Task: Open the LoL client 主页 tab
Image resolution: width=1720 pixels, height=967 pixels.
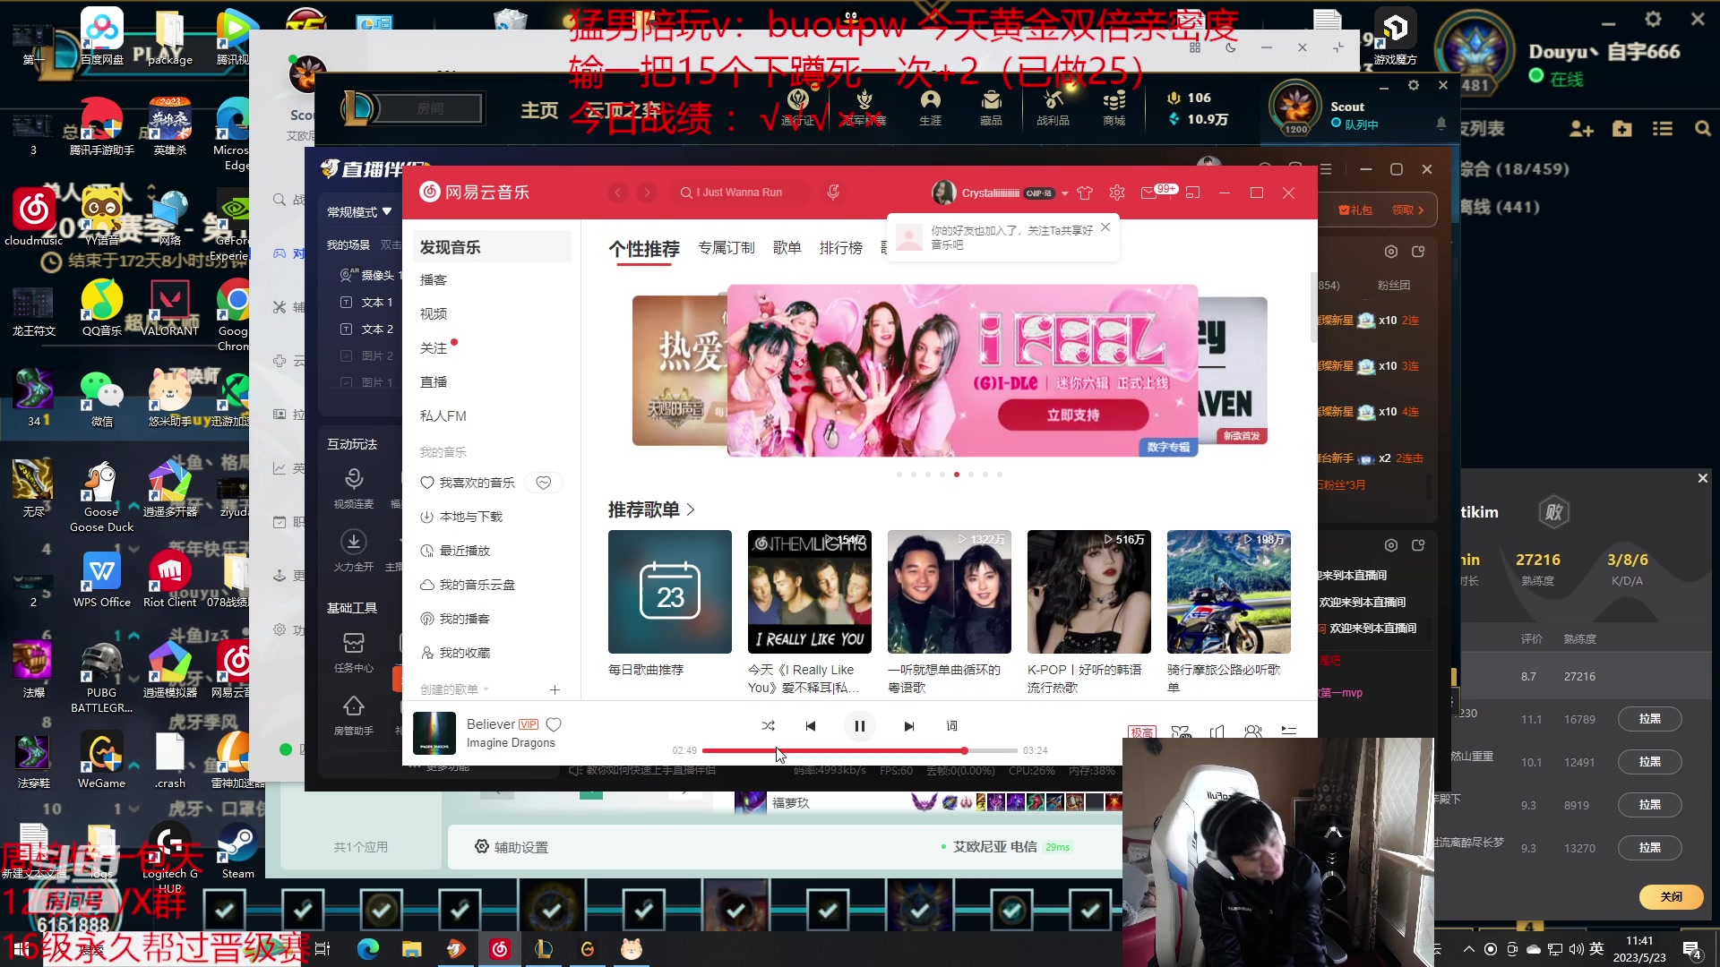Action: [x=539, y=110]
